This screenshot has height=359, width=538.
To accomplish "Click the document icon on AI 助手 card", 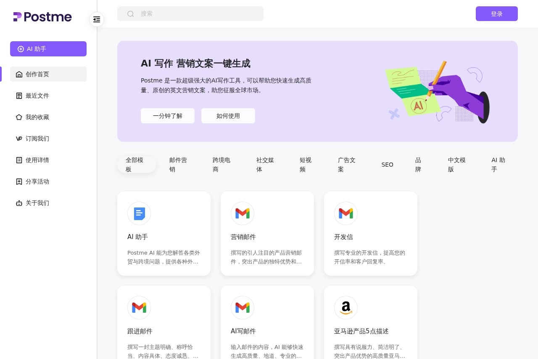I will coord(139,213).
